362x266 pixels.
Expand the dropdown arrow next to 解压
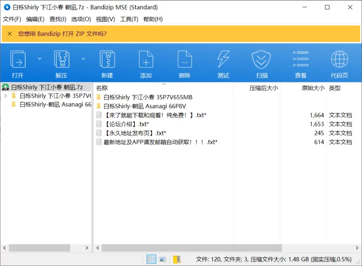point(83,59)
